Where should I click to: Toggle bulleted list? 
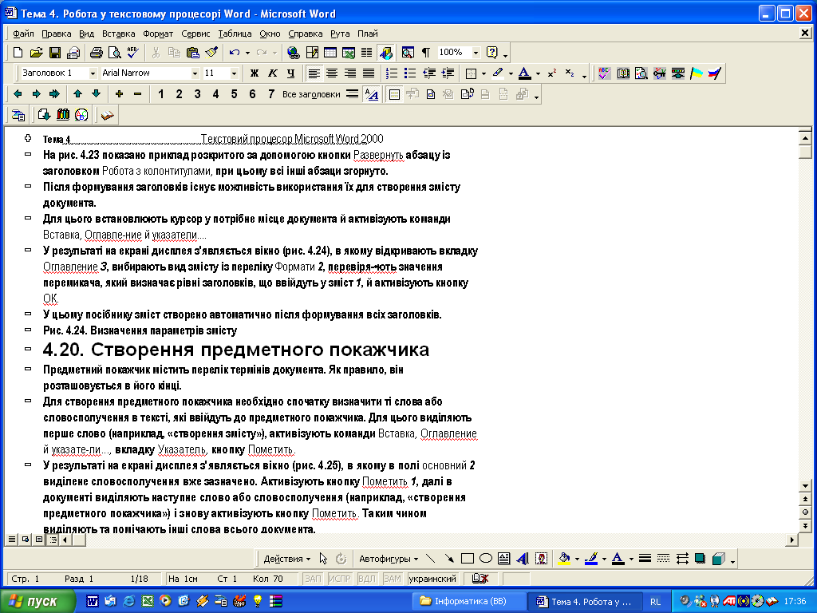[410, 73]
